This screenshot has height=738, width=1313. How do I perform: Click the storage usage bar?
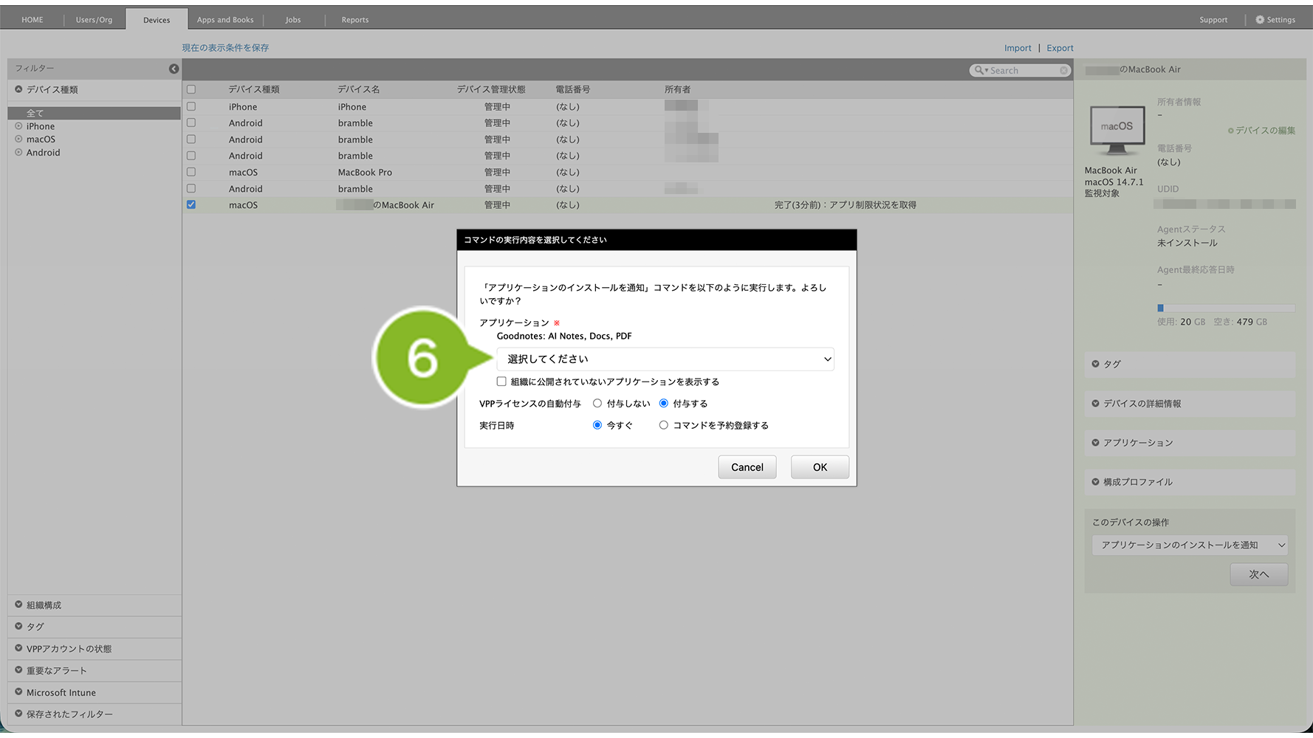[x=1226, y=308]
